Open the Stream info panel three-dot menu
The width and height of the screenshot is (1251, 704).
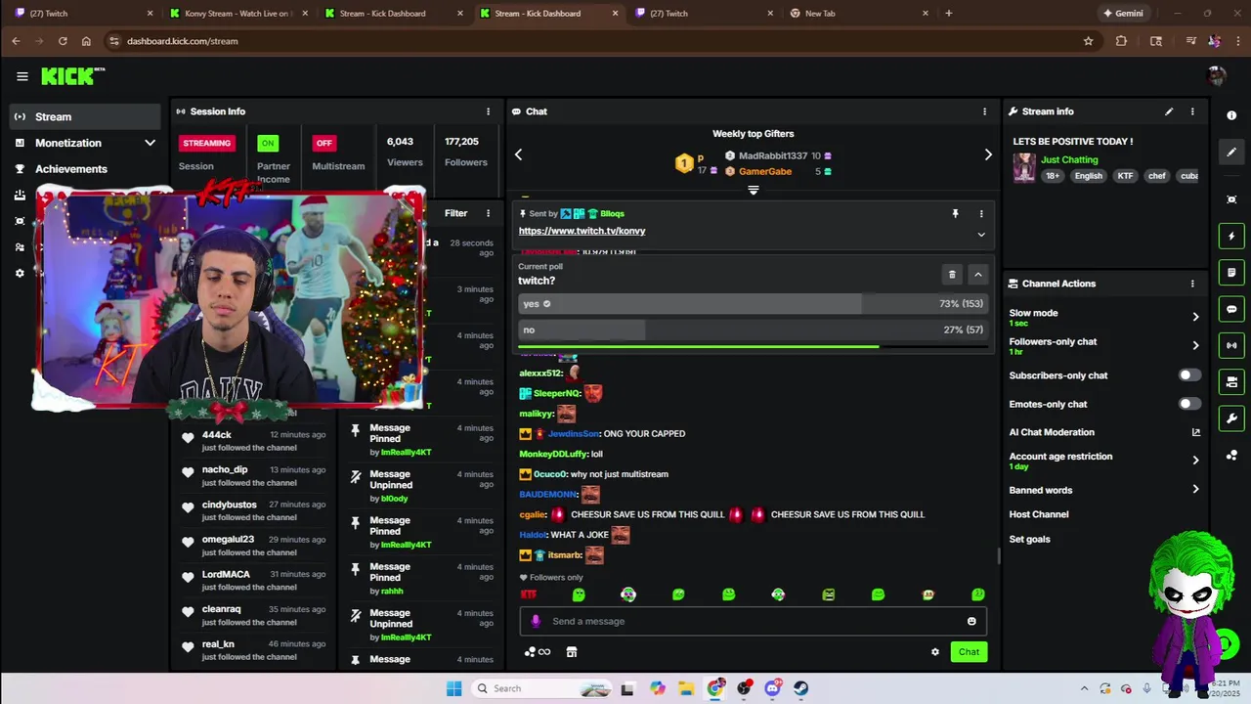(x=1192, y=111)
